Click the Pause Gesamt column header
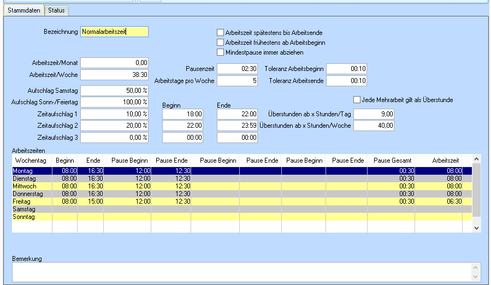491x285 pixels. 390,161
